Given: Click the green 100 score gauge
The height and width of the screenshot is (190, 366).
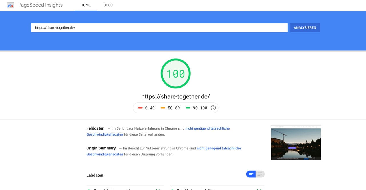Looking at the screenshot, I should pyautogui.click(x=176, y=74).
